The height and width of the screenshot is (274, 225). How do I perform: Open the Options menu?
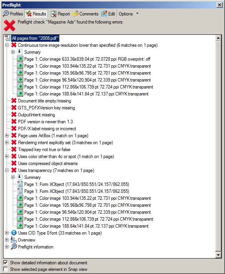(x=129, y=14)
